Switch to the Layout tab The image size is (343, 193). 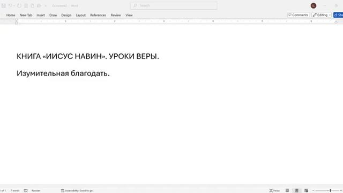[80, 15]
